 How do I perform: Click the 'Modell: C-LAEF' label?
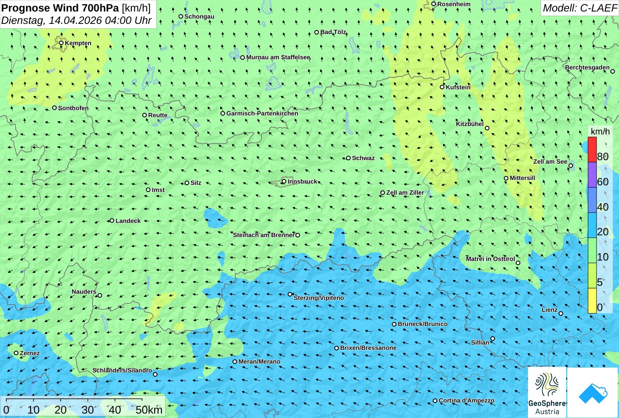pos(579,8)
